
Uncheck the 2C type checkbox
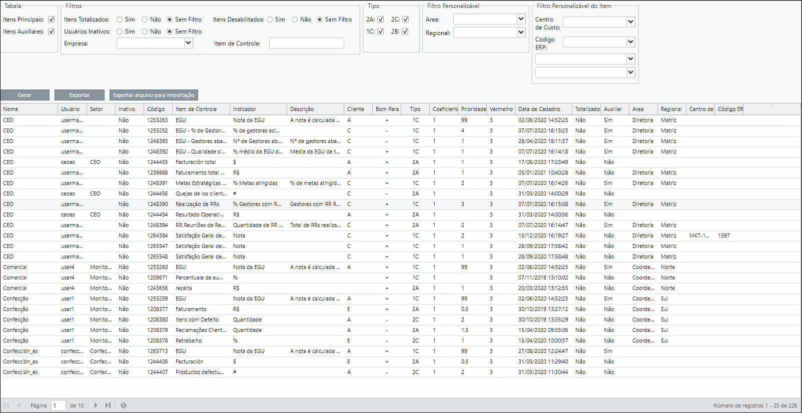click(x=405, y=19)
